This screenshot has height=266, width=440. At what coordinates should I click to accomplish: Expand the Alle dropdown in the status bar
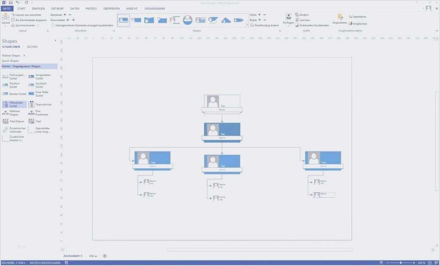[x=94, y=255]
